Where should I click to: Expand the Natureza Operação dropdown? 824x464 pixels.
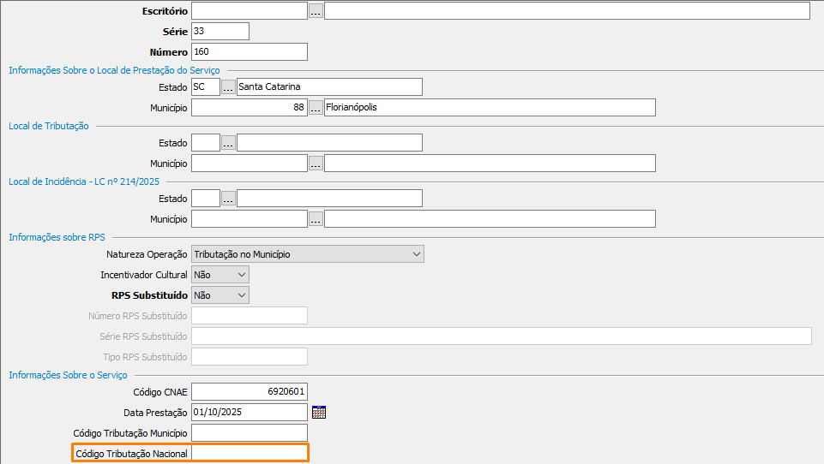pos(417,254)
